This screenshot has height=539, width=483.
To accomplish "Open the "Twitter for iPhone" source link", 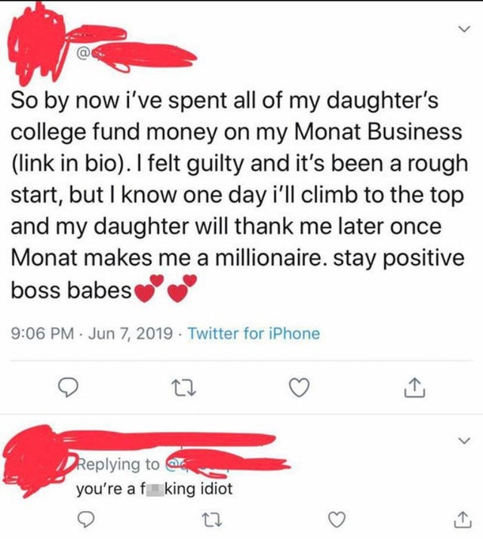I will point(254,333).
